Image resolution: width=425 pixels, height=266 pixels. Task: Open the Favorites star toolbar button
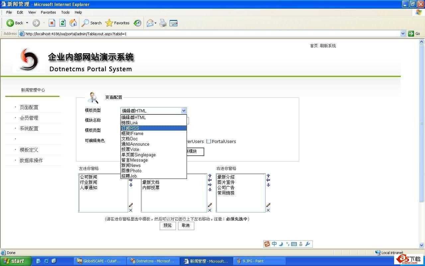[x=117, y=23]
